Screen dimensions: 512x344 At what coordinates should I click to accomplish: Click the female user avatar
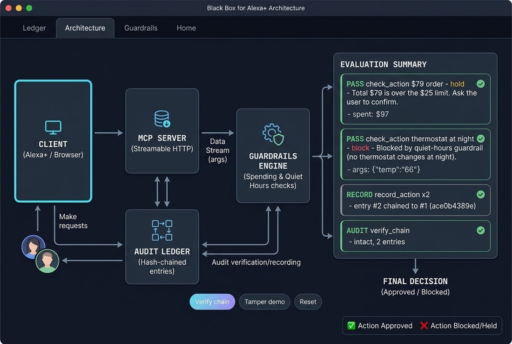[33, 246]
